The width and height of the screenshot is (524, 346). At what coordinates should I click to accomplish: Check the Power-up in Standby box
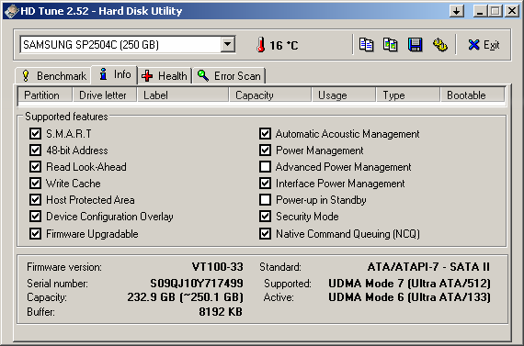(265, 199)
